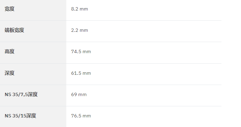The image size is (241, 127).
Task: Click the mm unit beside 2.2
Action: [84, 30]
